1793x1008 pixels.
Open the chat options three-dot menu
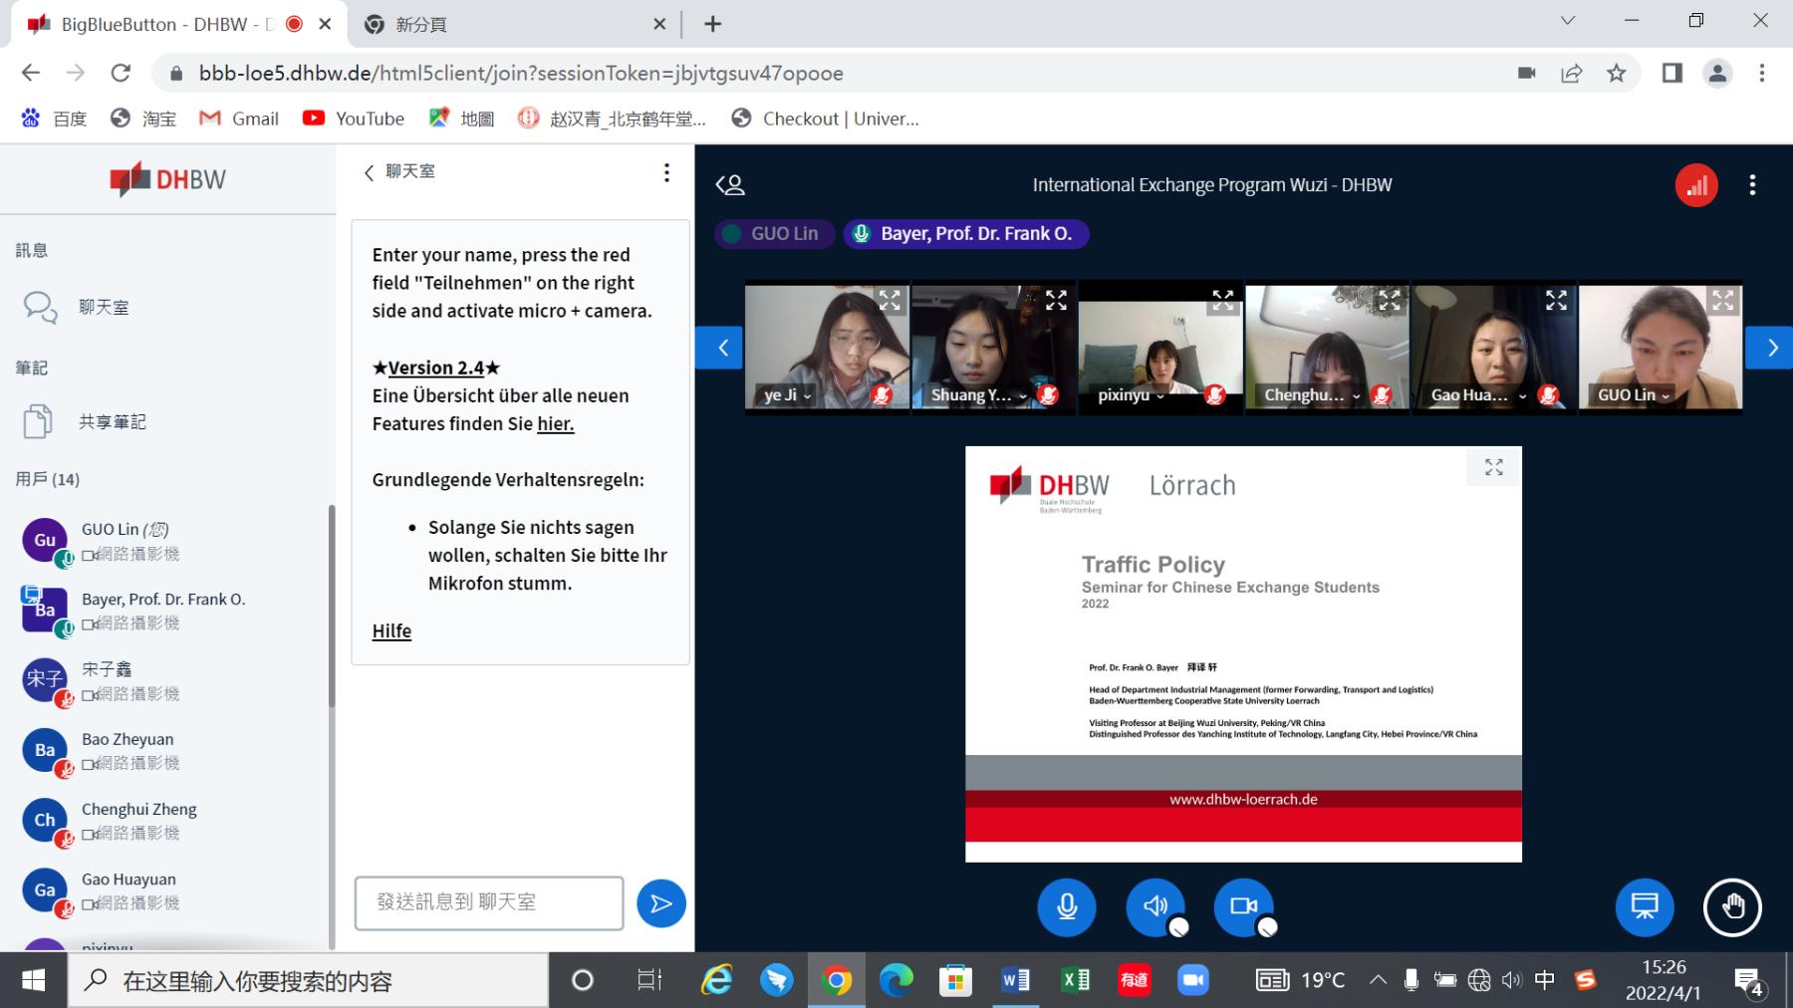[666, 172]
